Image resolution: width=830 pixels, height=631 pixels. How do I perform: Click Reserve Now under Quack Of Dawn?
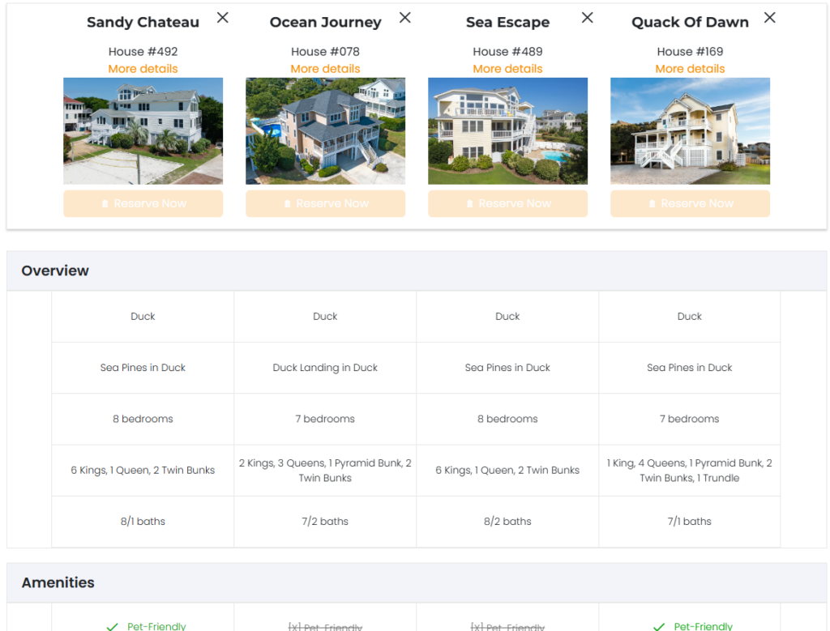(x=690, y=203)
